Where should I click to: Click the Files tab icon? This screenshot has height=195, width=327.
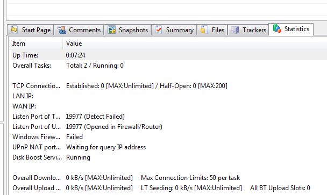[x=204, y=30]
